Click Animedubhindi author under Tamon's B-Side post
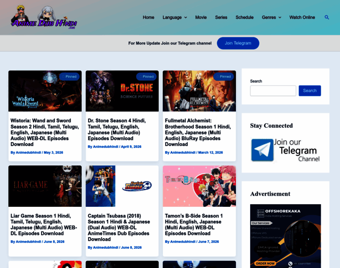Screen dimensions: 340x268 pyautogui.click(x=183, y=242)
